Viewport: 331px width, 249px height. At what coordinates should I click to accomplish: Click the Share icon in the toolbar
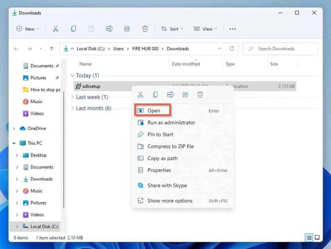(x=127, y=29)
